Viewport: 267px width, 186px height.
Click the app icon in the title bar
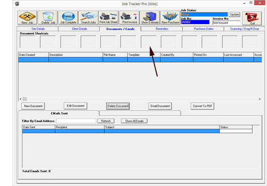point(17,4)
